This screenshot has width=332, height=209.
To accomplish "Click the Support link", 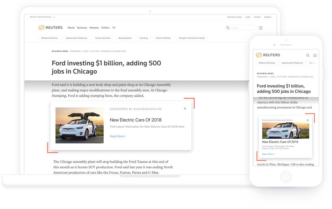I will coord(268,17).
